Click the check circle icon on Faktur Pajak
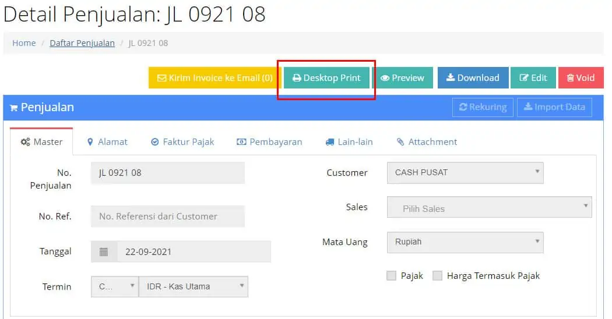This screenshot has width=612, height=319. [x=155, y=142]
